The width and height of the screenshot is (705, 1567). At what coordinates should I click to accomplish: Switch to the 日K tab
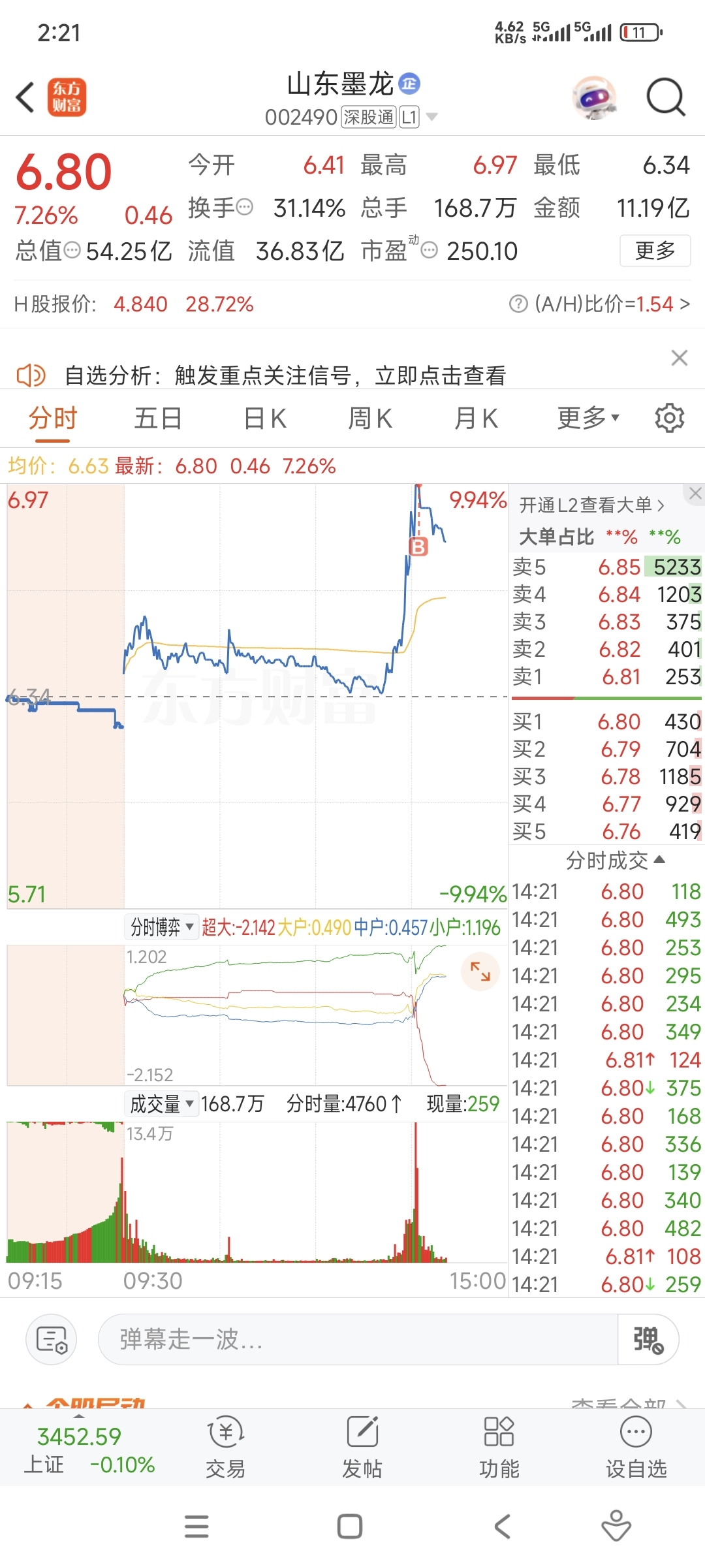(x=265, y=418)
